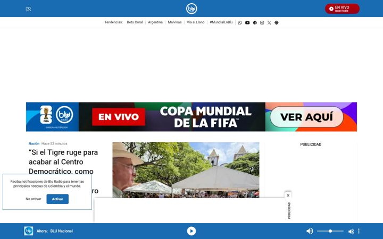Open the Blu logo in player bar

[29, 231]
